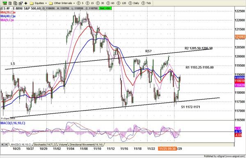246x158 pixels.
Task: Switch chart to 60 minute interval
Action: (x=111, y=3)
